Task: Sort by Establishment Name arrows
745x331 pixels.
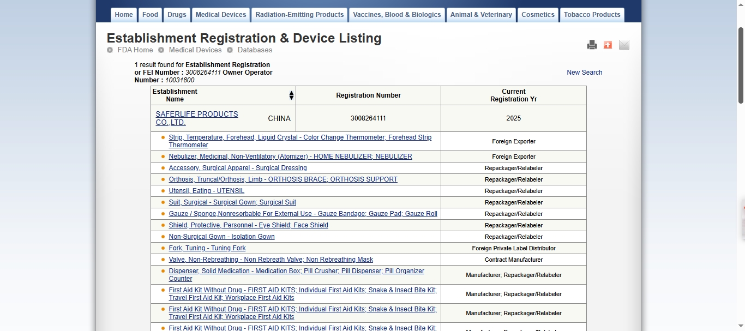Action: point(291,95)
